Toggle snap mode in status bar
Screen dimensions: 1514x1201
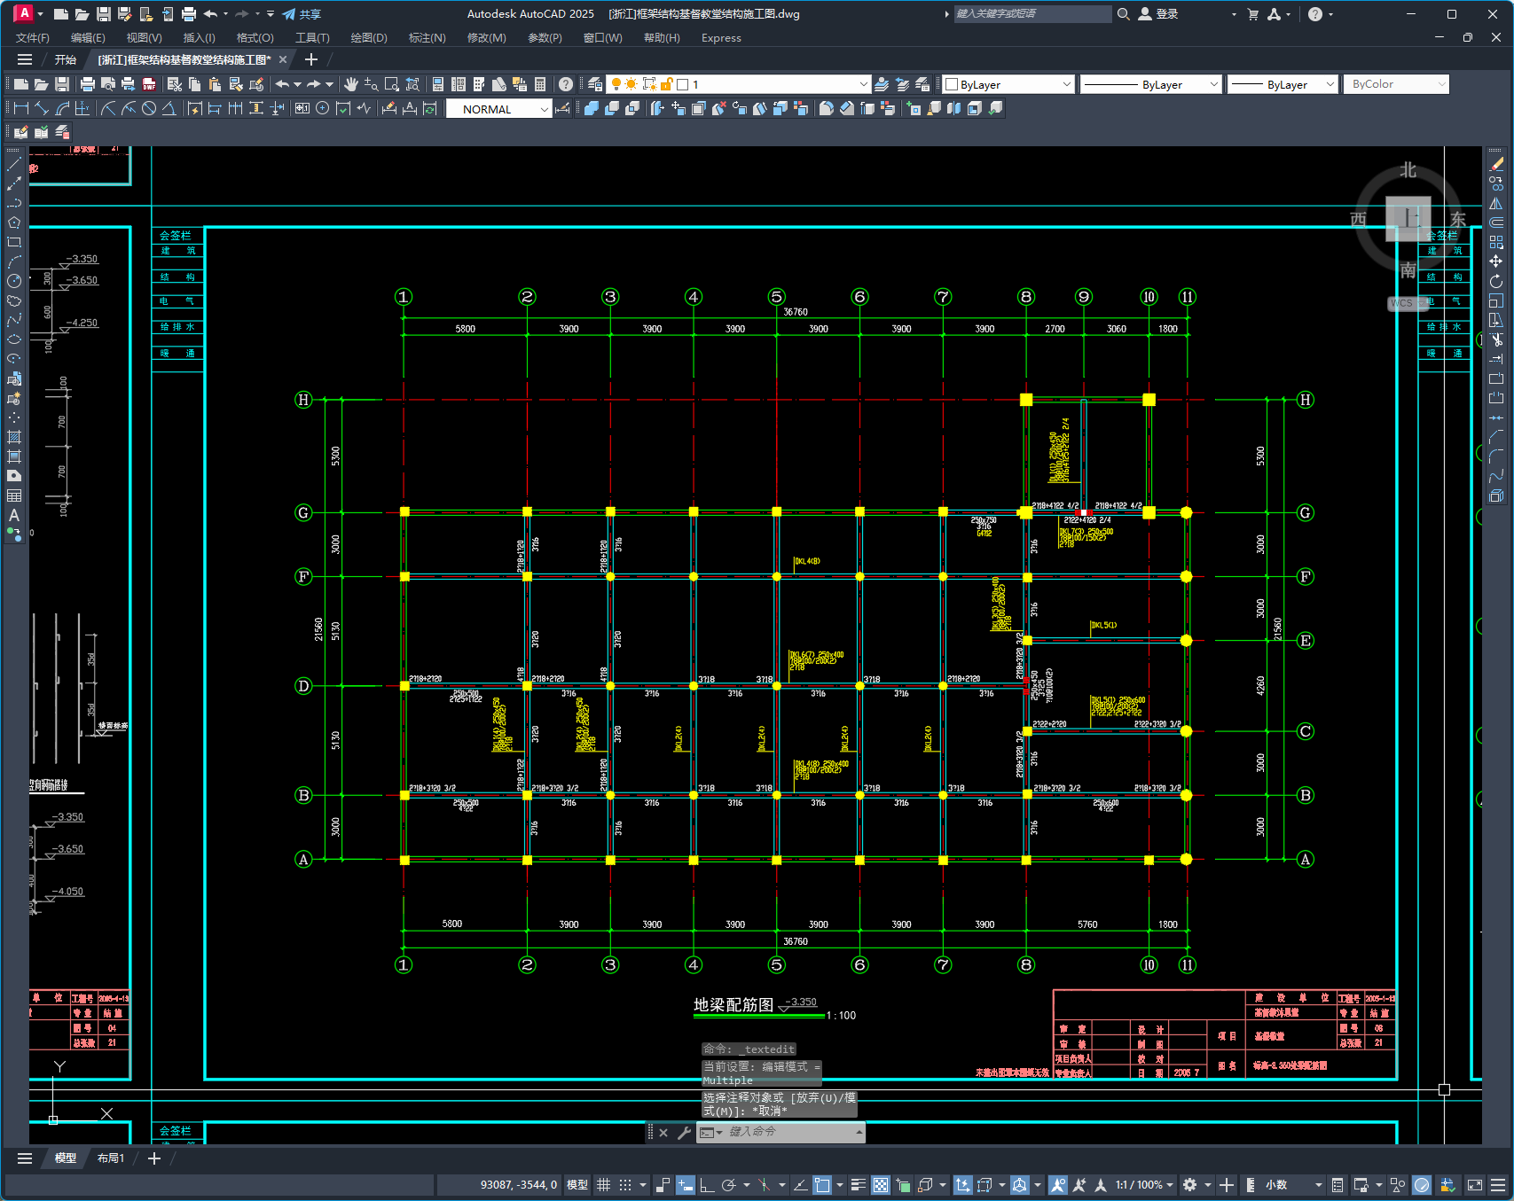tap(625, 1185)
